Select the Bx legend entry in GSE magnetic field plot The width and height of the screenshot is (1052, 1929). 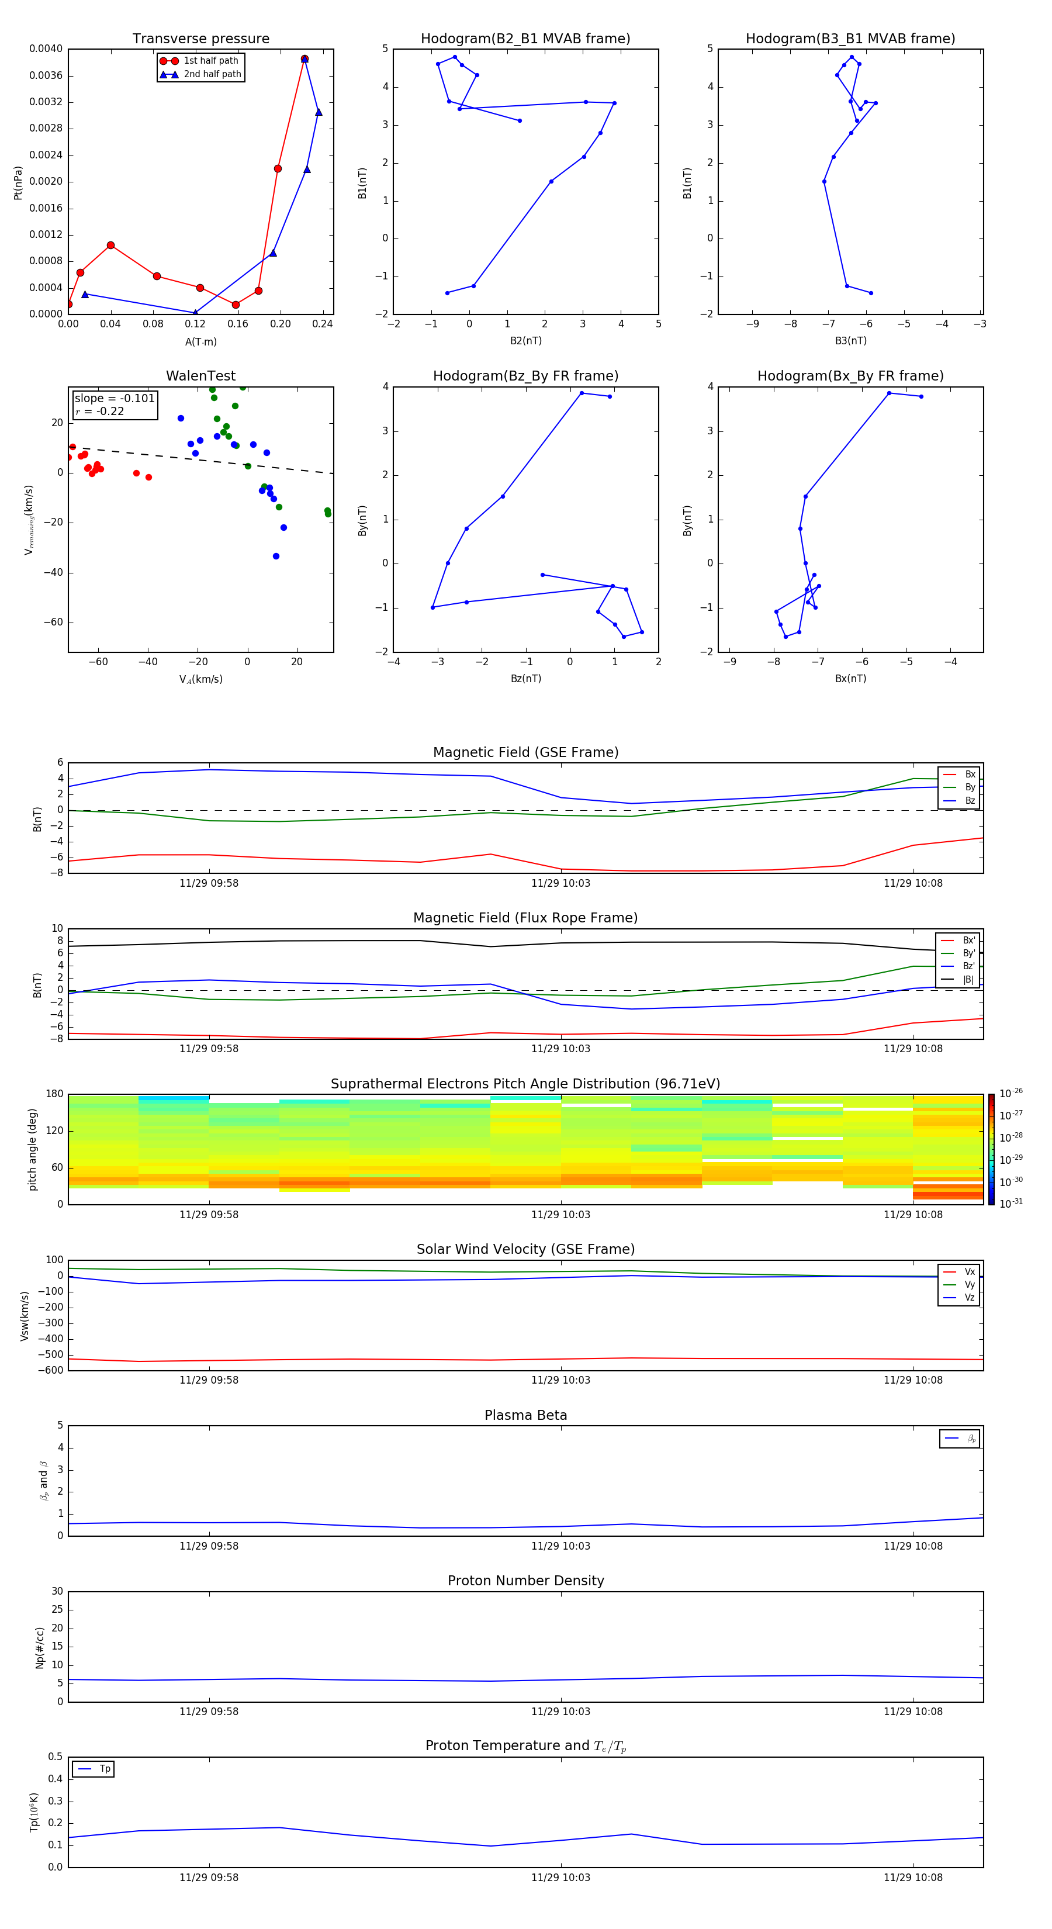(959, 775)
